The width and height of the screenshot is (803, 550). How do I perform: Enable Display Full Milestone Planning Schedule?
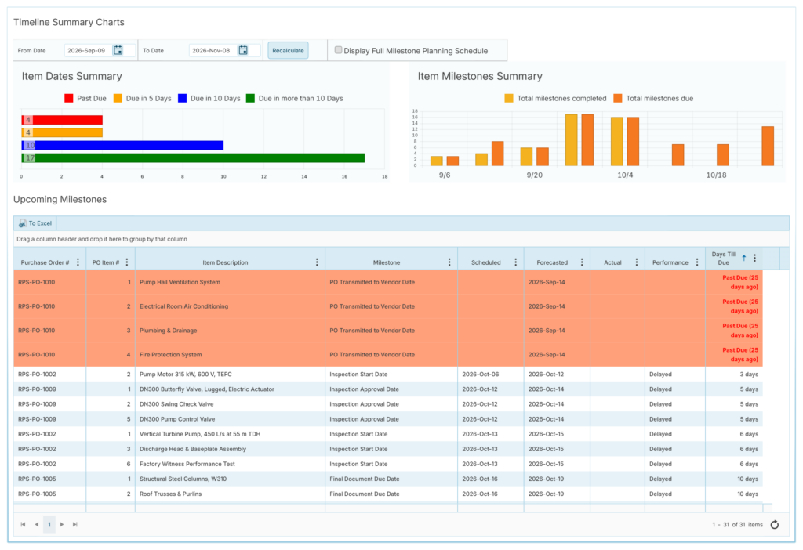point(339,49)
